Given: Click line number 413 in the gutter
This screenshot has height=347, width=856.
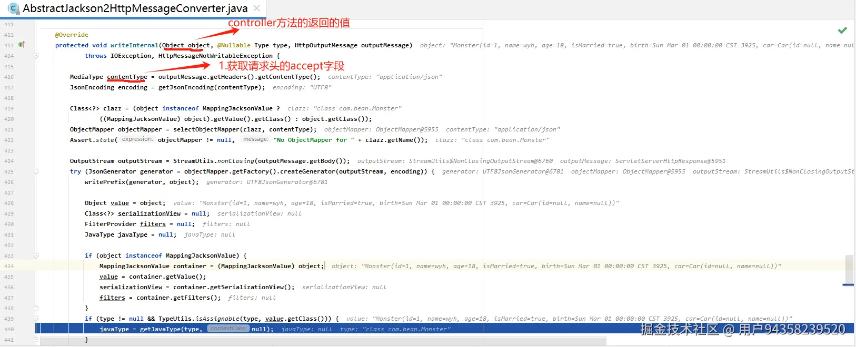Looking at the screenshot, I should click(x=8, y=45).
